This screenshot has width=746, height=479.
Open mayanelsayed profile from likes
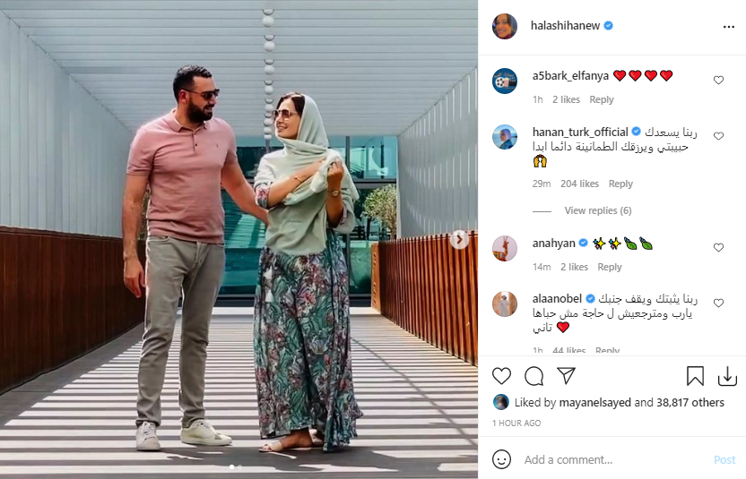[594, 403]
